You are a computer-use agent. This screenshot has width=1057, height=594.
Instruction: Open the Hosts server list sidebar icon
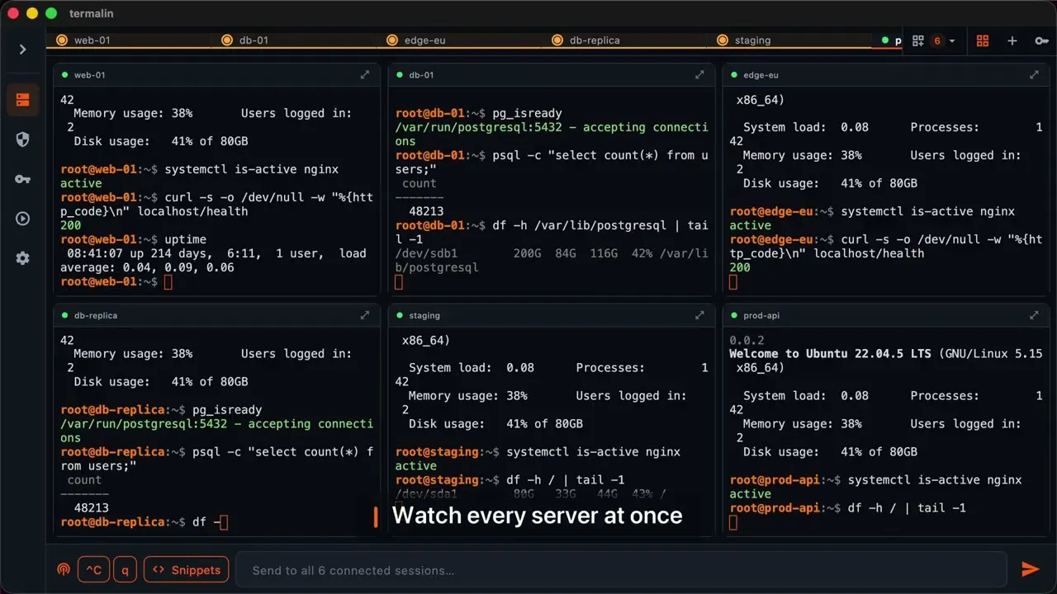[22, 100]
